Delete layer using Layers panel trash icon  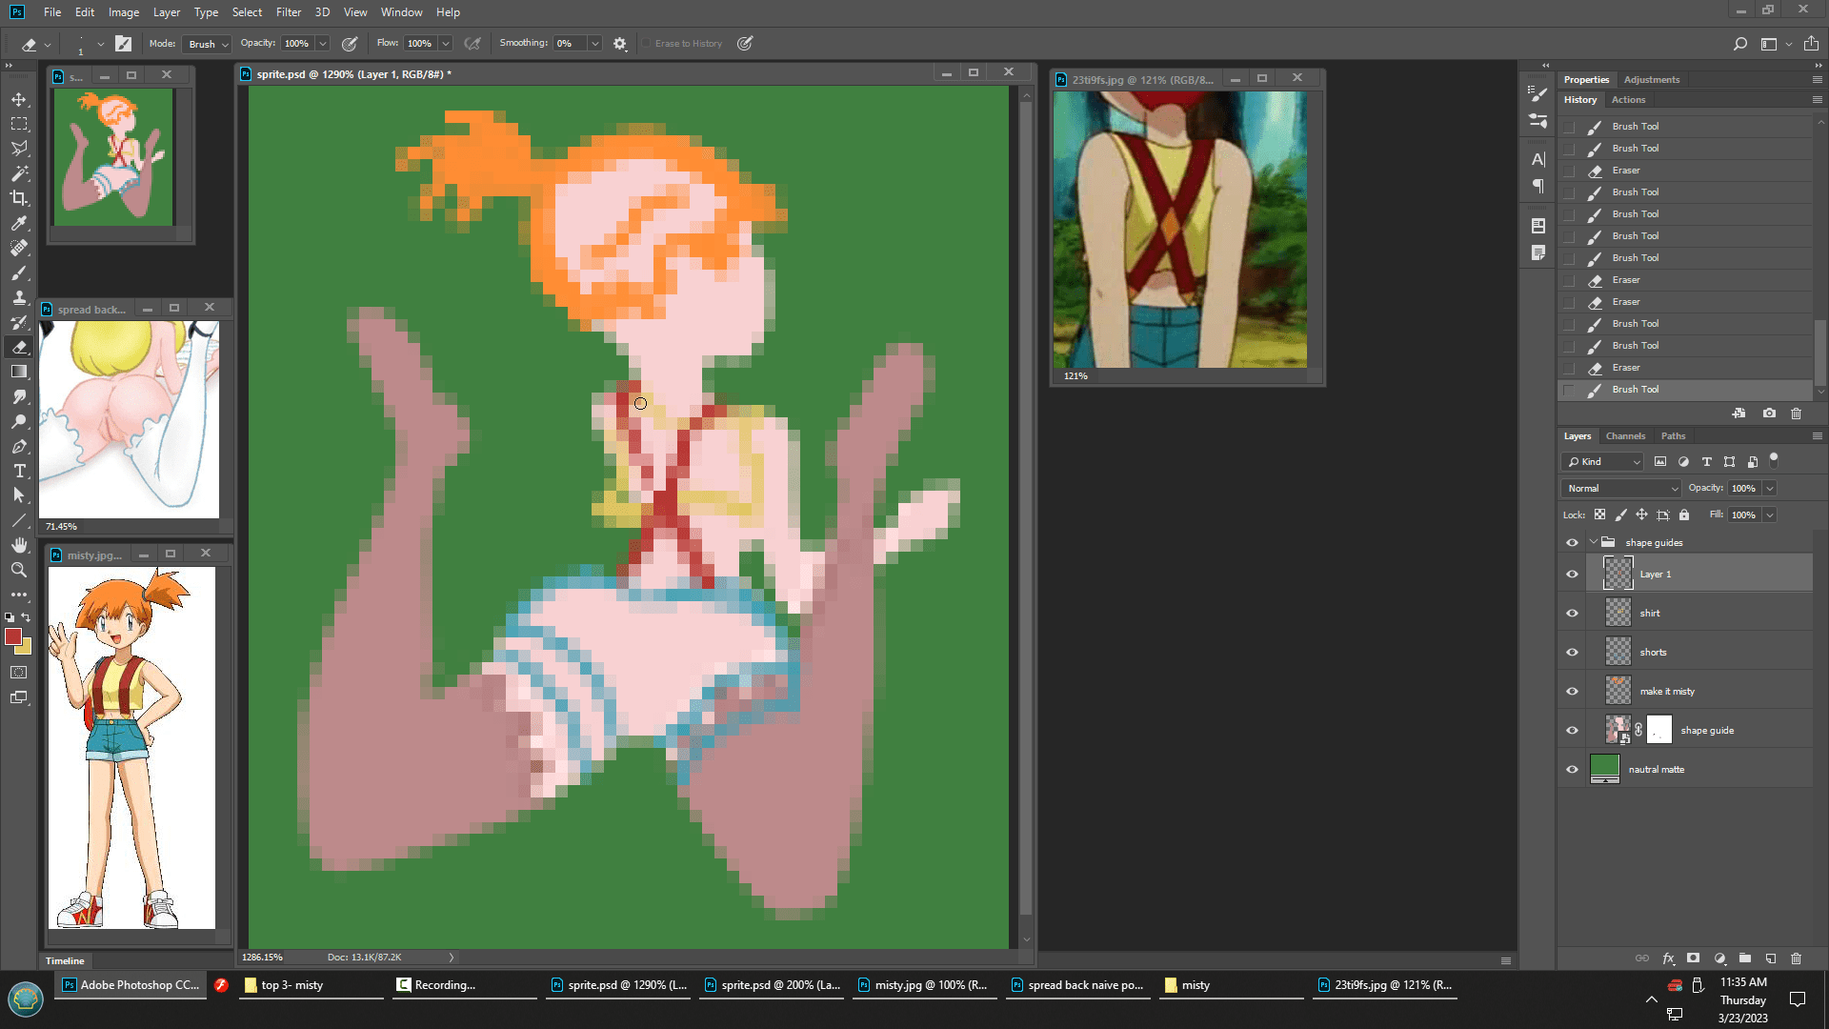[x=1796, y=958]
